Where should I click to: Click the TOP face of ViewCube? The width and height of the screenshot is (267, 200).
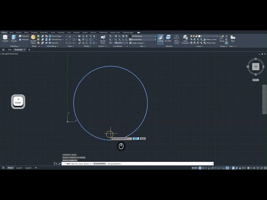(x=256, y=67)
